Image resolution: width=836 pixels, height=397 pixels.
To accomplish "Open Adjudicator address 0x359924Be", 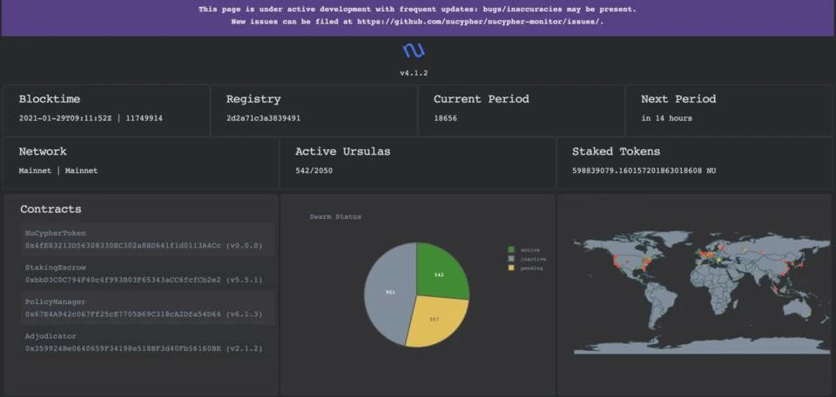I will coord(123,349).
